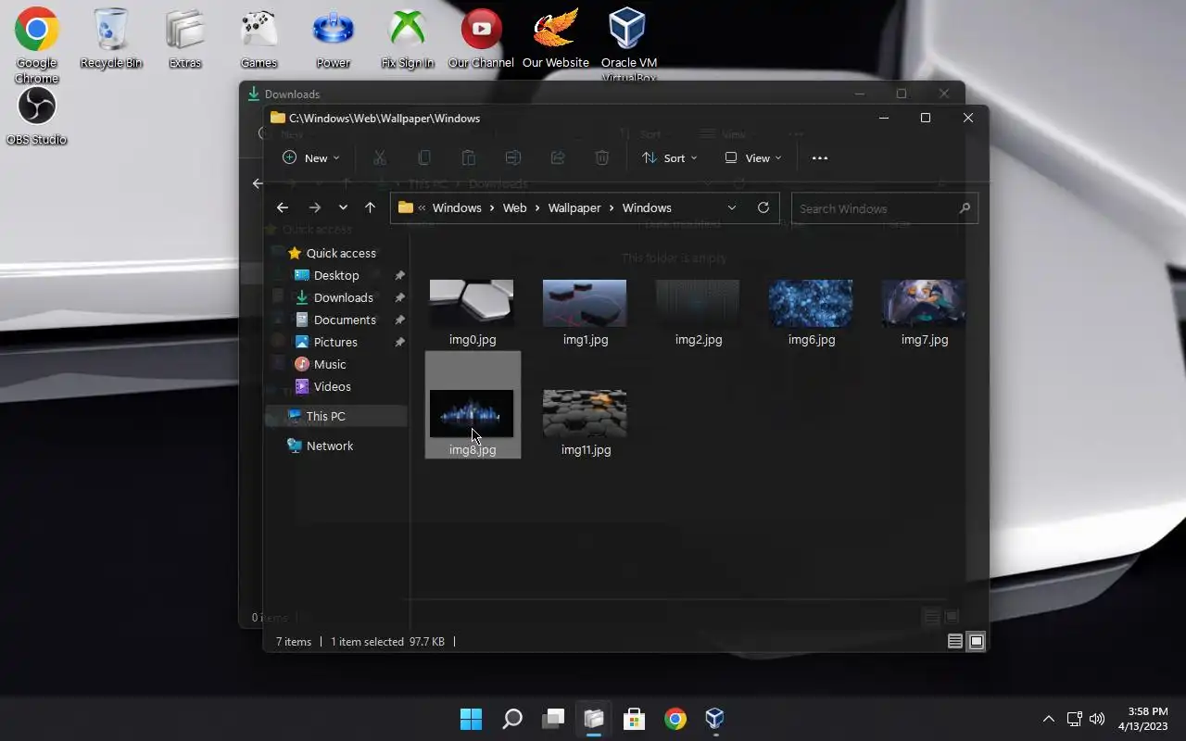Expand chevron after Windows in path
The width and height of the screenshot is (1186, 741).
492,208
